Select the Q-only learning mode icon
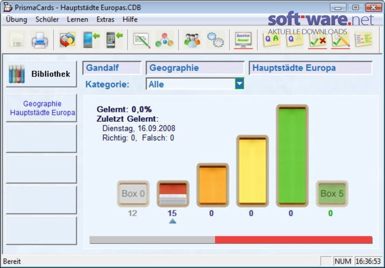The image size is (385, 268). [294, 39]
